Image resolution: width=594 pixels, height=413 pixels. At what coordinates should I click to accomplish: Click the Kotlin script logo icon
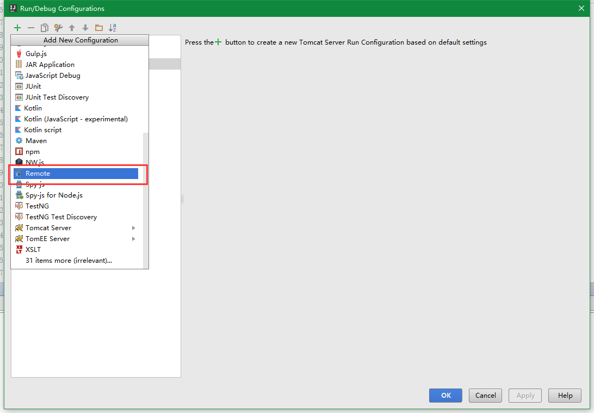(x=18, y=130)
